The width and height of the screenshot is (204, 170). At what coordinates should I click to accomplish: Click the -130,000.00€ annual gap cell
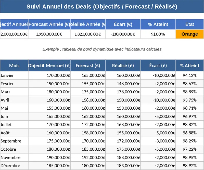point(123,34)
